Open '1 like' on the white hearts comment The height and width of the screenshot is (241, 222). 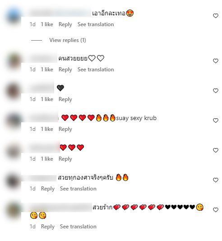pyautogui.click(x=47, y=70)
